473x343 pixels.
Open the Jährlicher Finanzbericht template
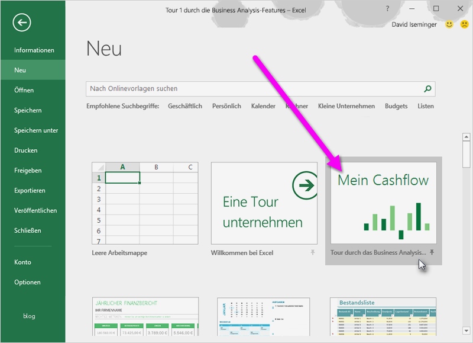145,316
